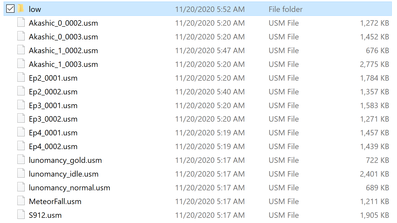Click file icon of lunomancy_idle.usm
Screen dimensions: 397x223
click(21, 173)
